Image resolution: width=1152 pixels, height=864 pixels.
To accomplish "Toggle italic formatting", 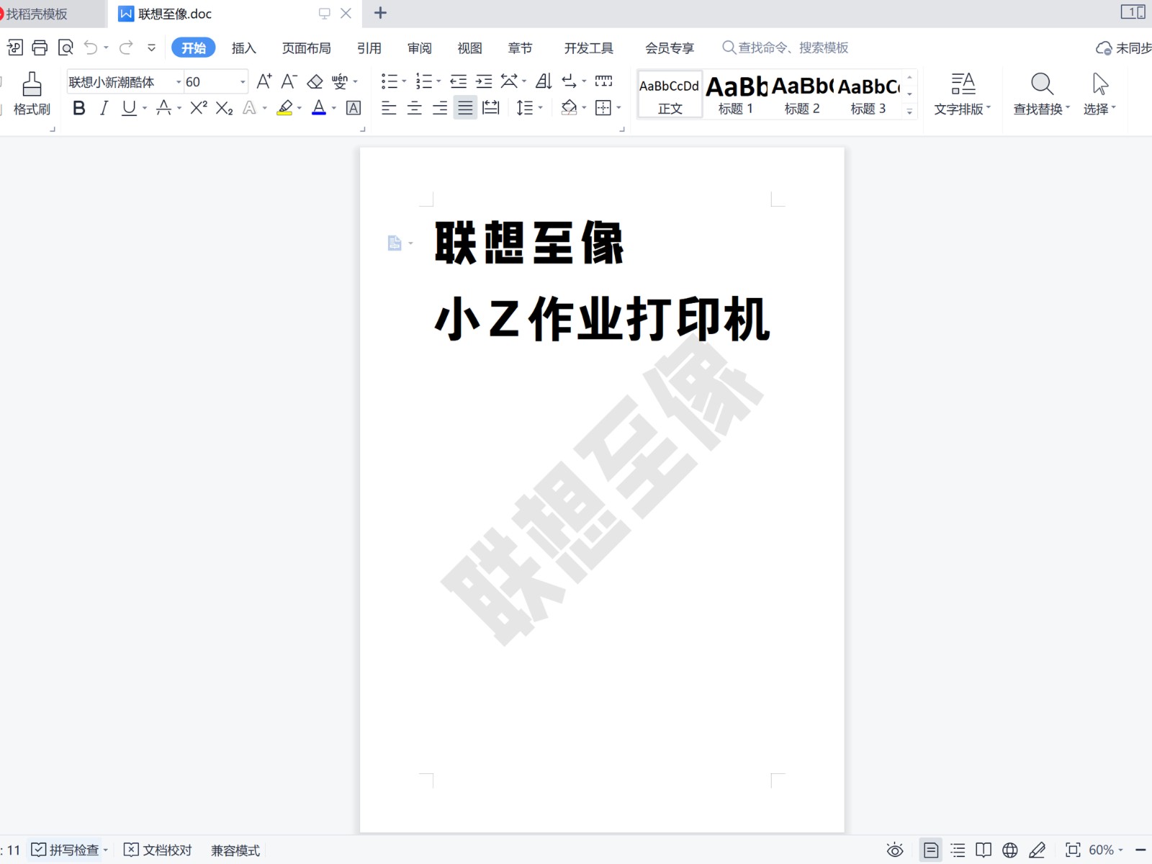I will click(104, 108).
